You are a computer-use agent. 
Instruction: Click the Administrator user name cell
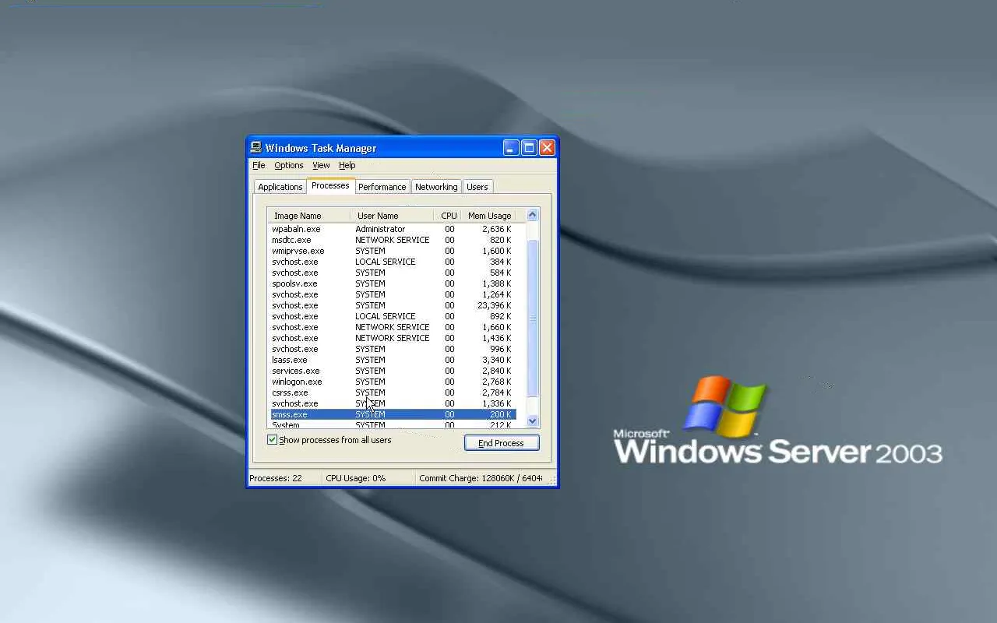pyautogui.click(x=380, y=229)
